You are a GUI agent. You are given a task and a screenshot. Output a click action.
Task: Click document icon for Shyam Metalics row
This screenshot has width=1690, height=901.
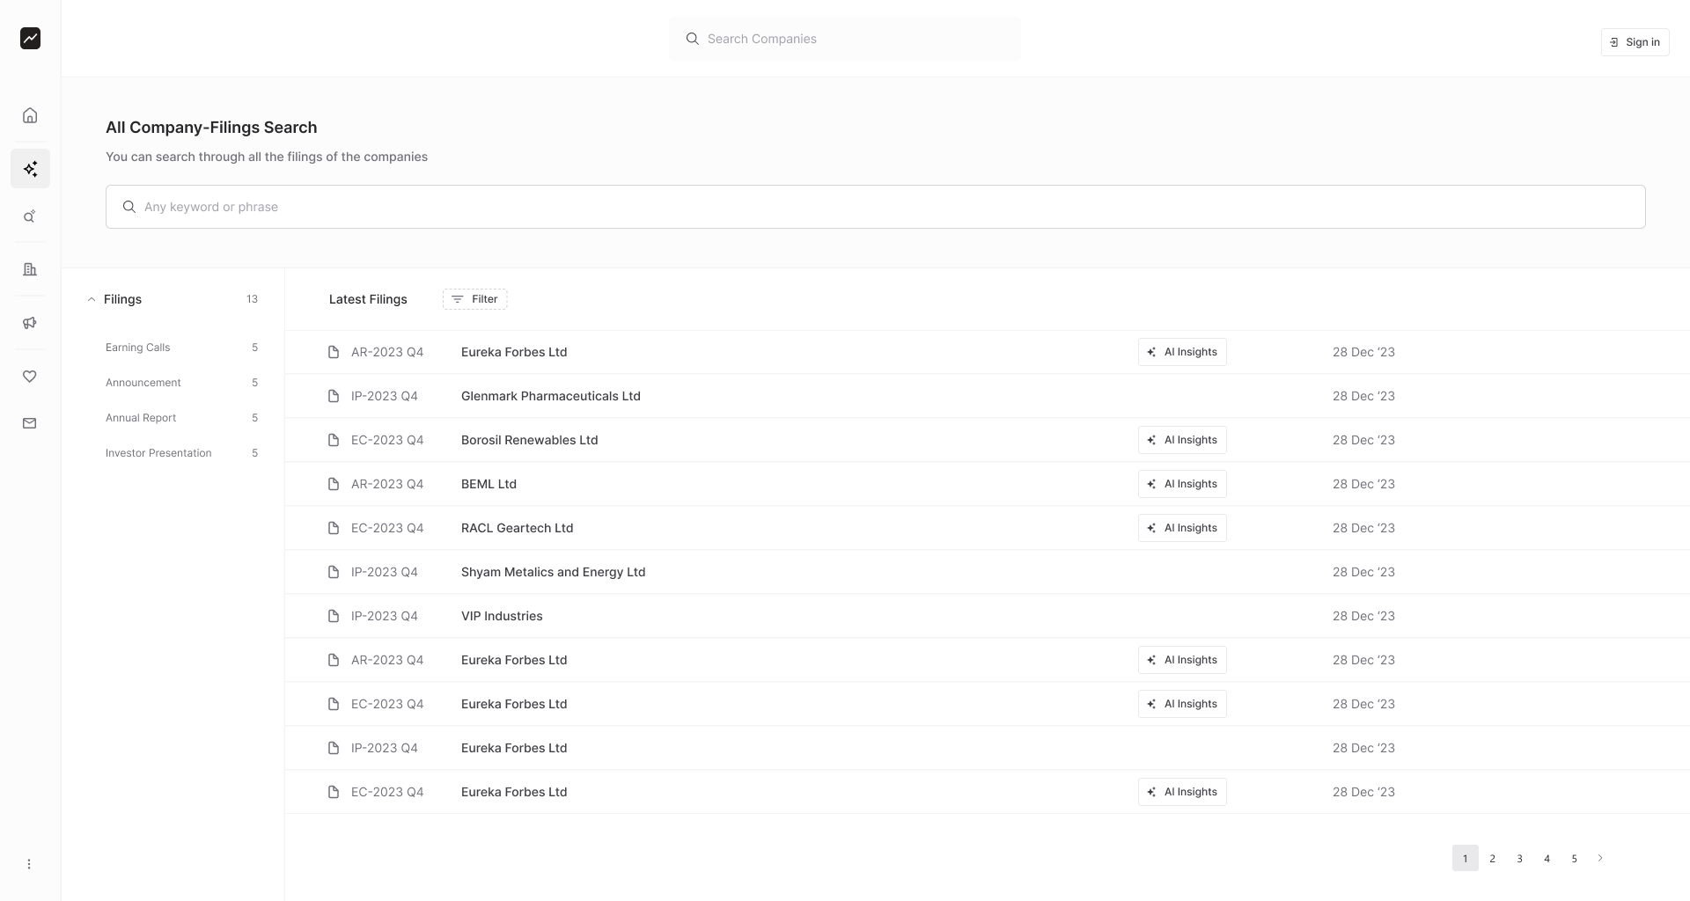[x=334, y=572]
